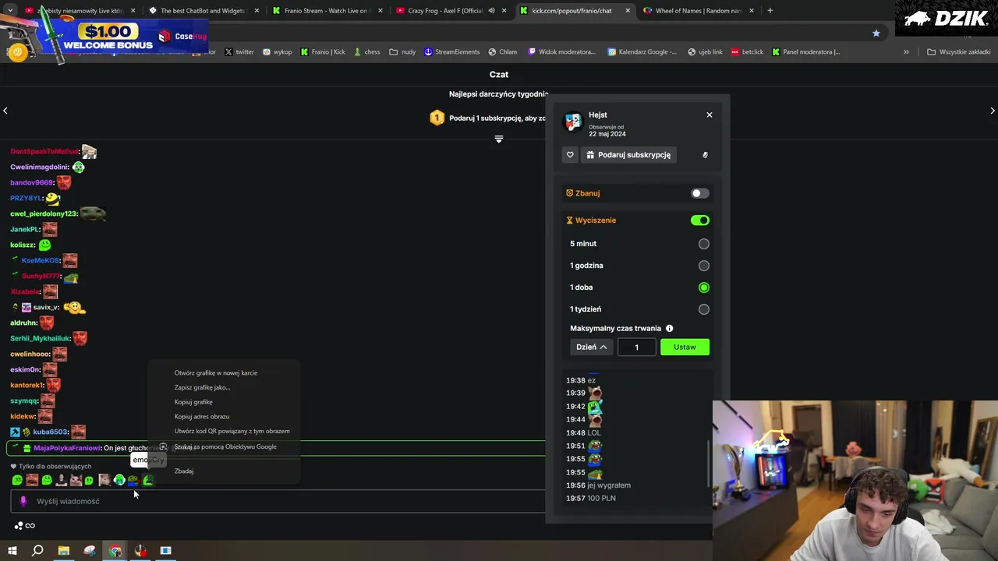Image resolution: width=998 pixels, height=561 pixels.
Task: Open Hejst's profile avatar
Action: (573, 122)
